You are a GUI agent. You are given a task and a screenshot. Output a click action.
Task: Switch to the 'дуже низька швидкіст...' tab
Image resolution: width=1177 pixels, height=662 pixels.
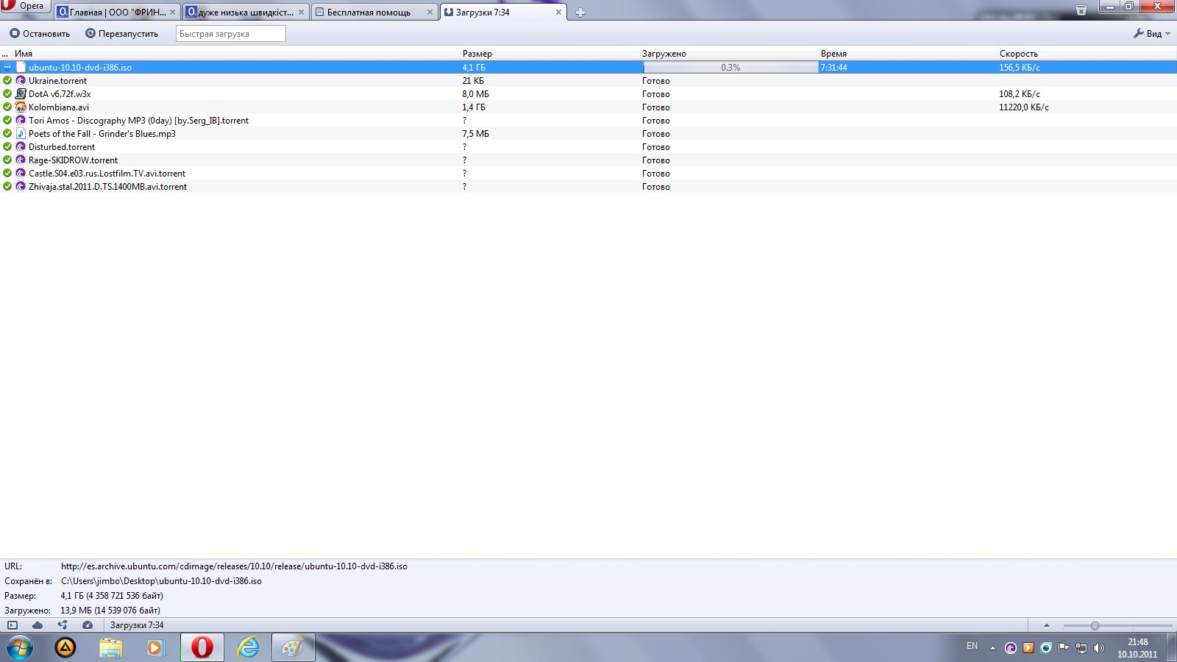[x=246, y=12]
